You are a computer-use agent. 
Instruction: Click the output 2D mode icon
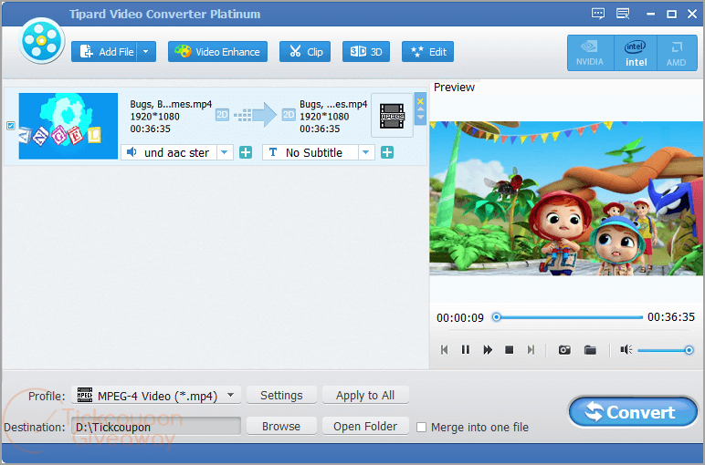click(x=289, y=115)
